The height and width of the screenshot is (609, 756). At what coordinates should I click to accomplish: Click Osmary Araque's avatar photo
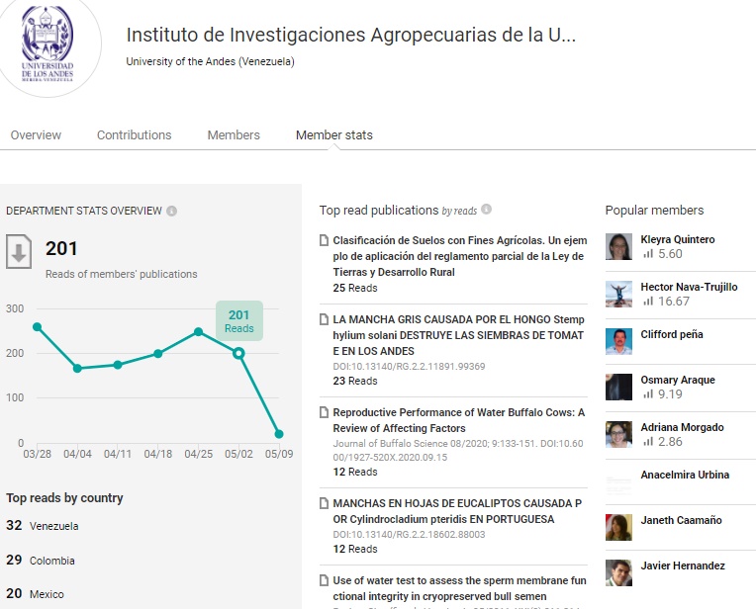click(618, 387)
